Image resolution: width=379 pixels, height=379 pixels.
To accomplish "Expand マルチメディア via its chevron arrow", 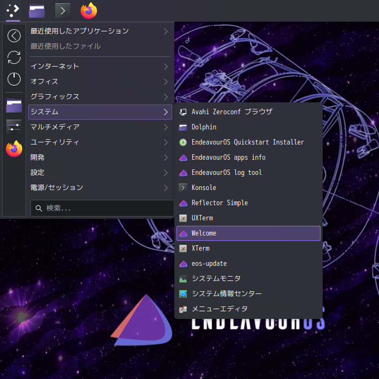I will [166, 127].
